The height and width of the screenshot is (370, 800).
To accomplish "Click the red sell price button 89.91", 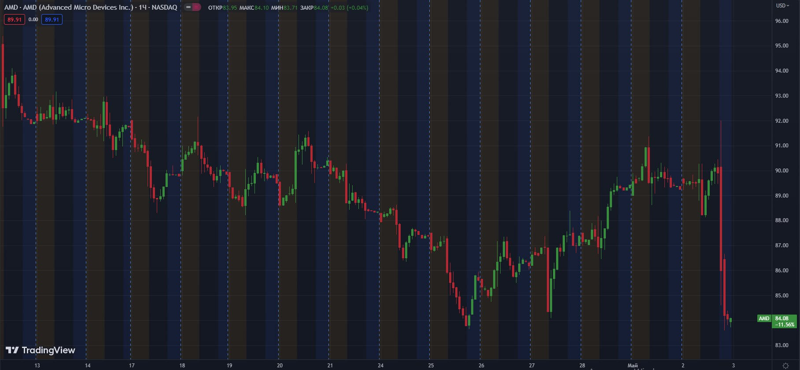I will 15,19.
